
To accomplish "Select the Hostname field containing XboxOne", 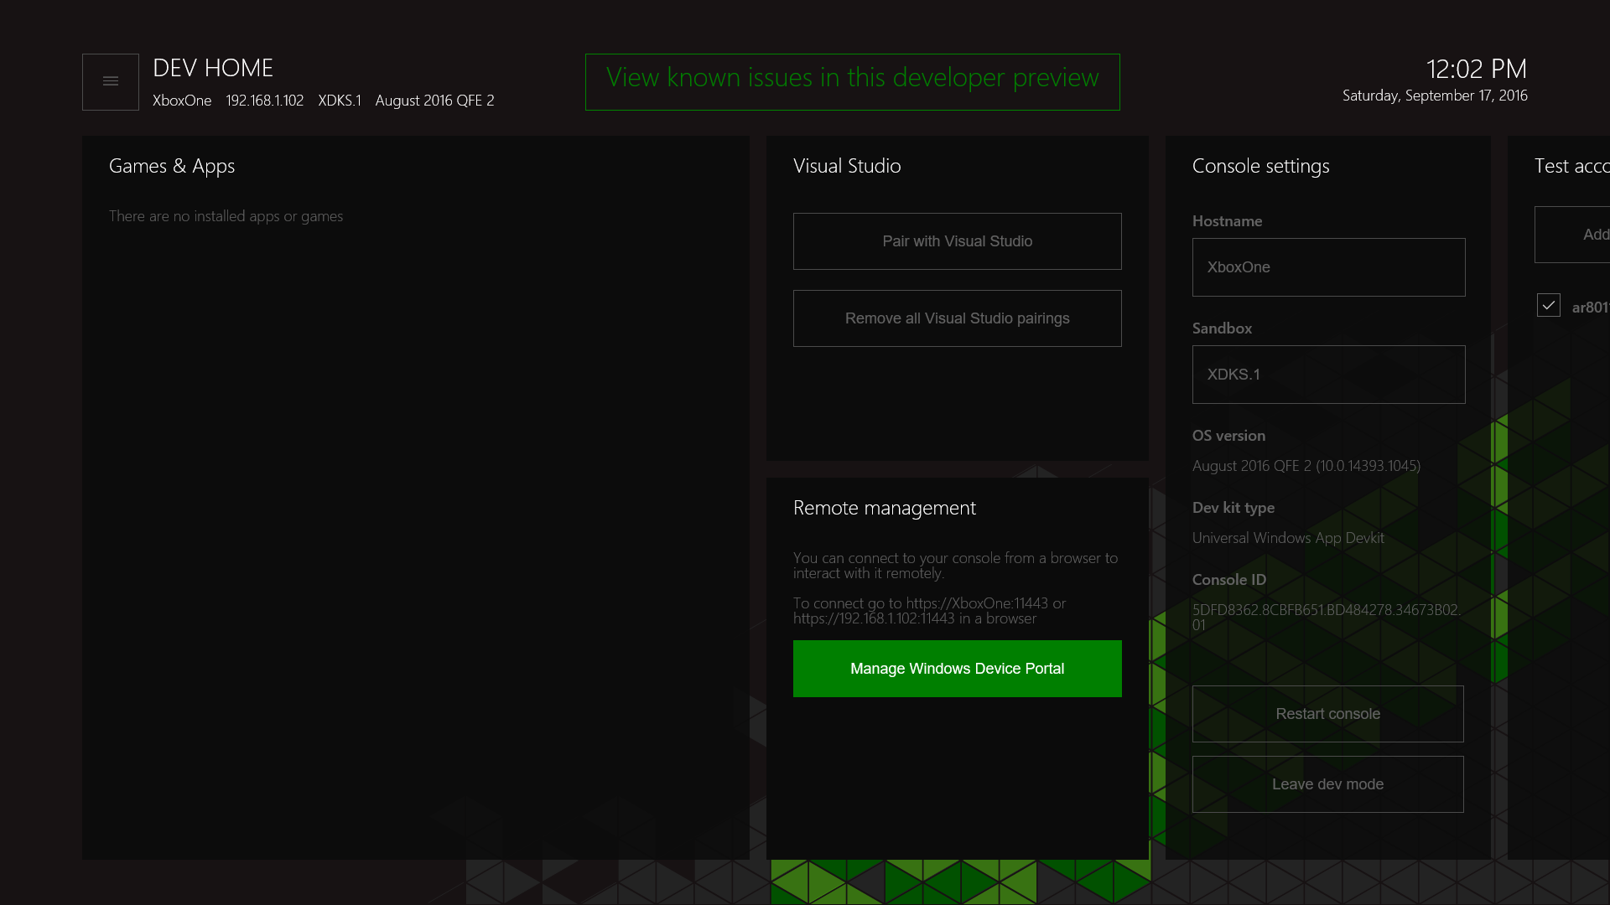I will tap(1328, 267).
